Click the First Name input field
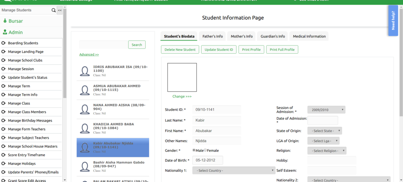This screenshot has height=182, width=403. coord(217,131)
